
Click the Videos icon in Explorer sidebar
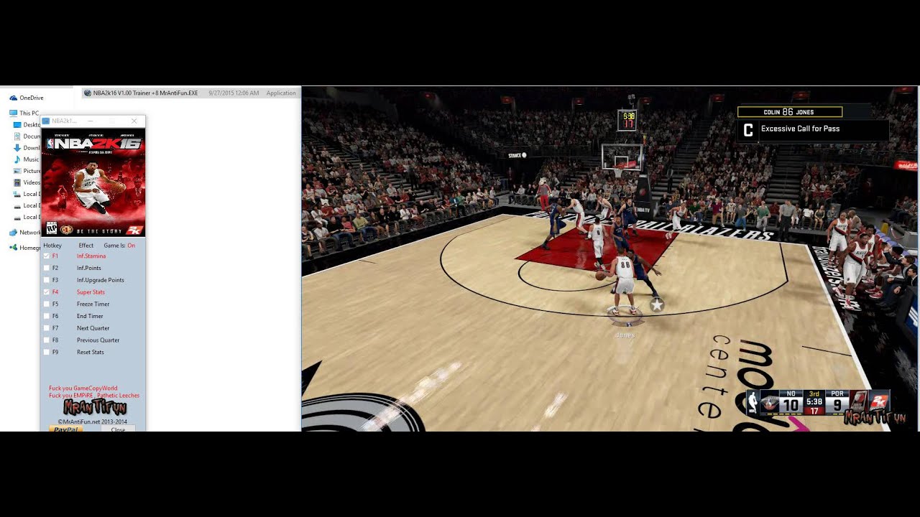point(17,182)
